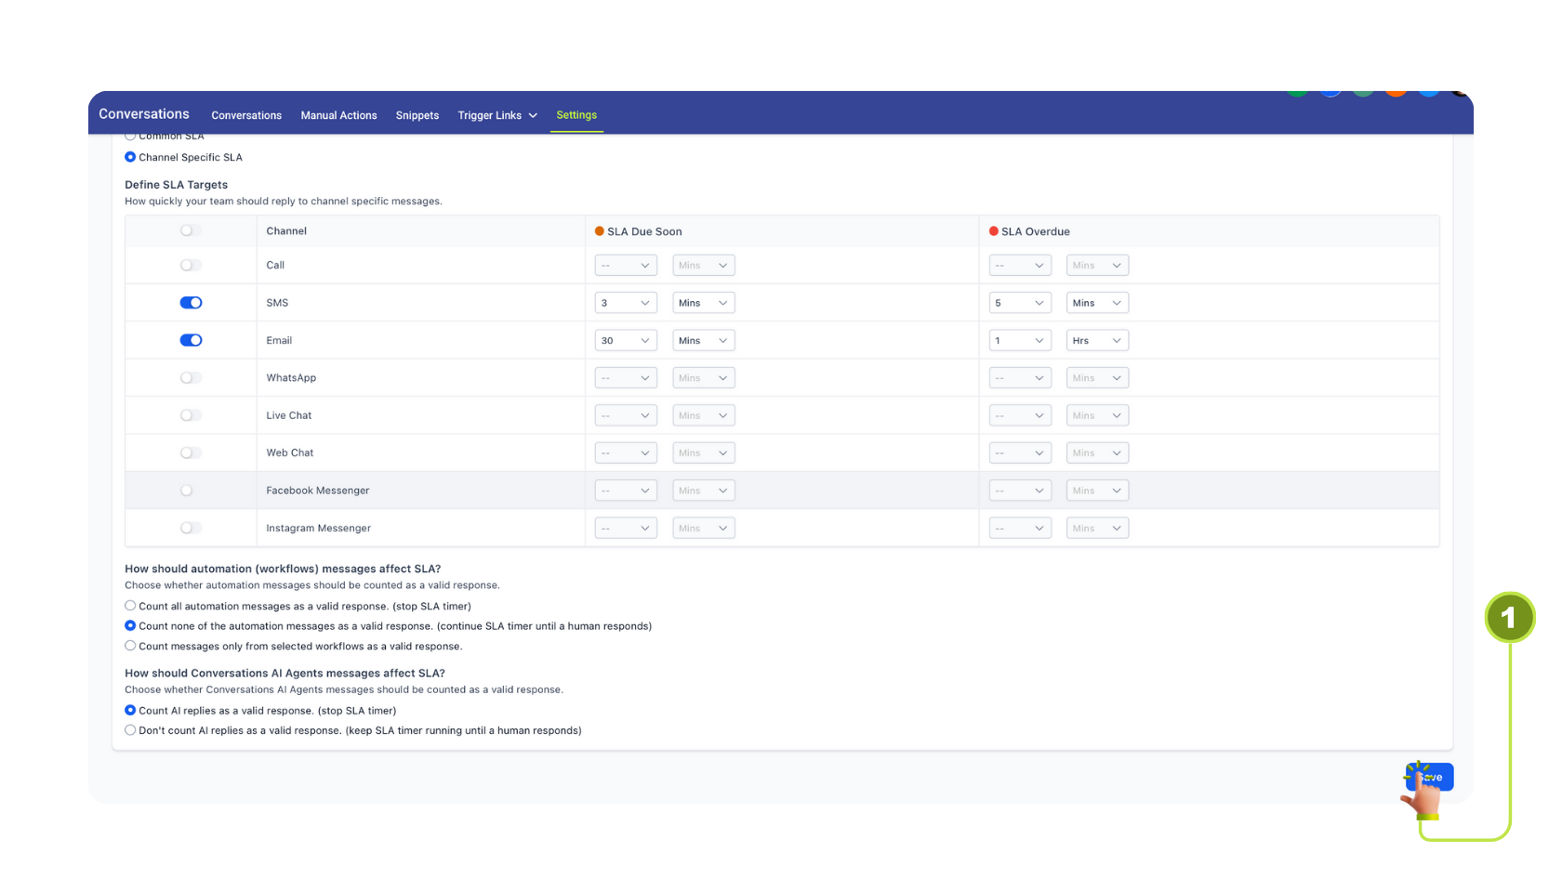The width and height of the screenshot is (1562, 878).
Task: Select Channel Specific SLA radio option
Action: click(131, 157)
